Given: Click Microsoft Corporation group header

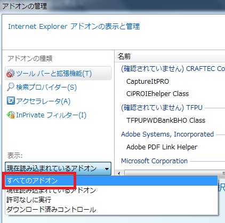Looking at the screenshot, I should 154,161.
